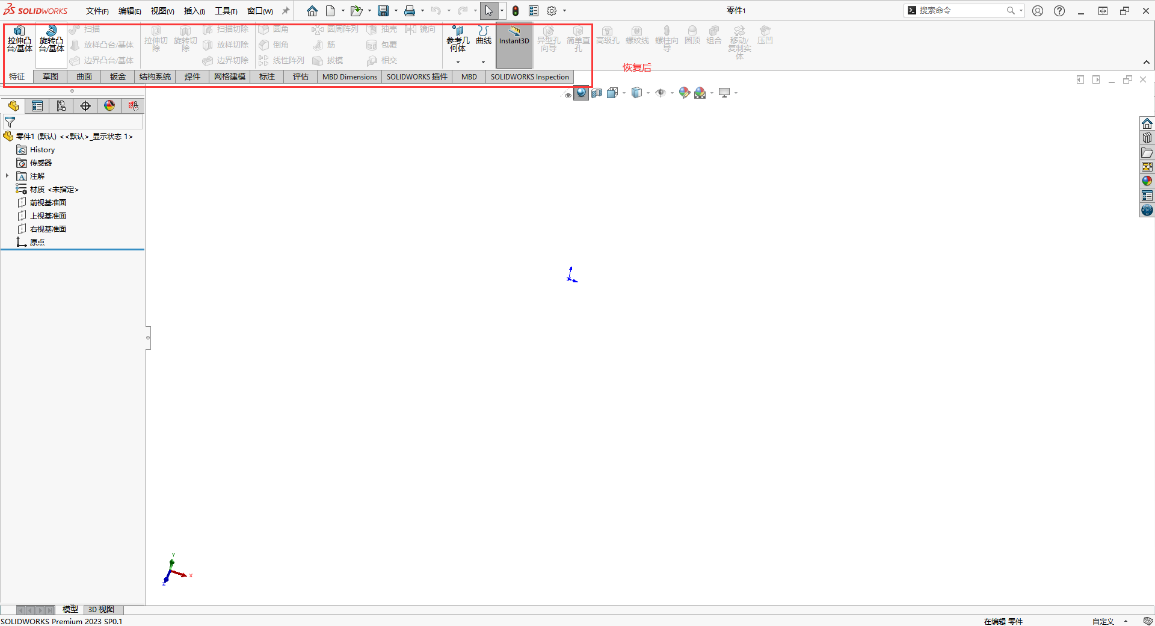Open the SOLIDWORKS resources home icon in the task pane

click(x=1147, y=123)
